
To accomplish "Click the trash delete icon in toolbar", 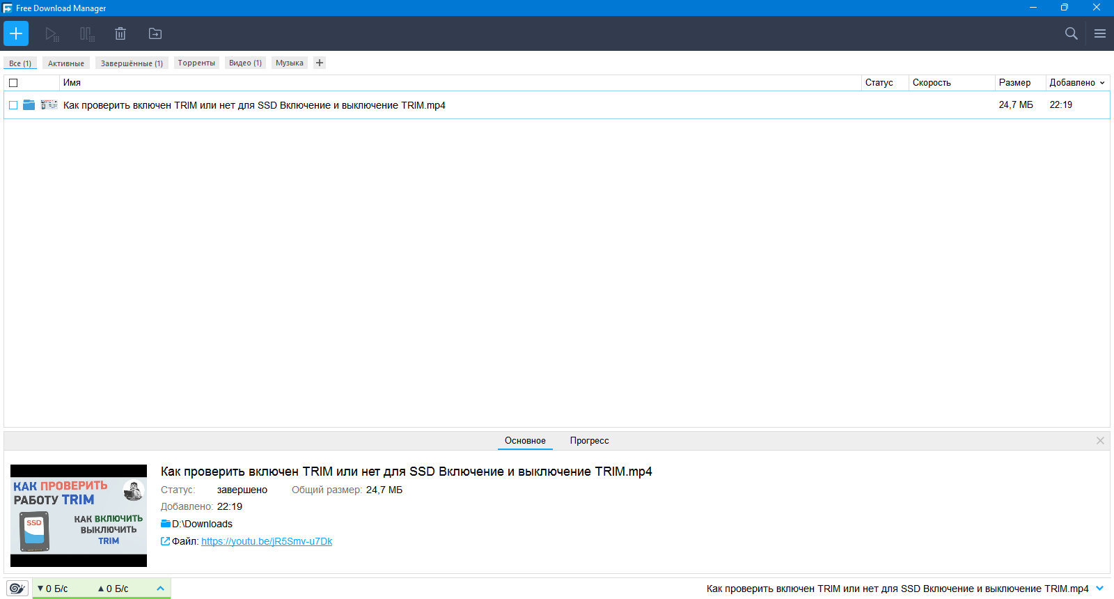I will 120,33.
